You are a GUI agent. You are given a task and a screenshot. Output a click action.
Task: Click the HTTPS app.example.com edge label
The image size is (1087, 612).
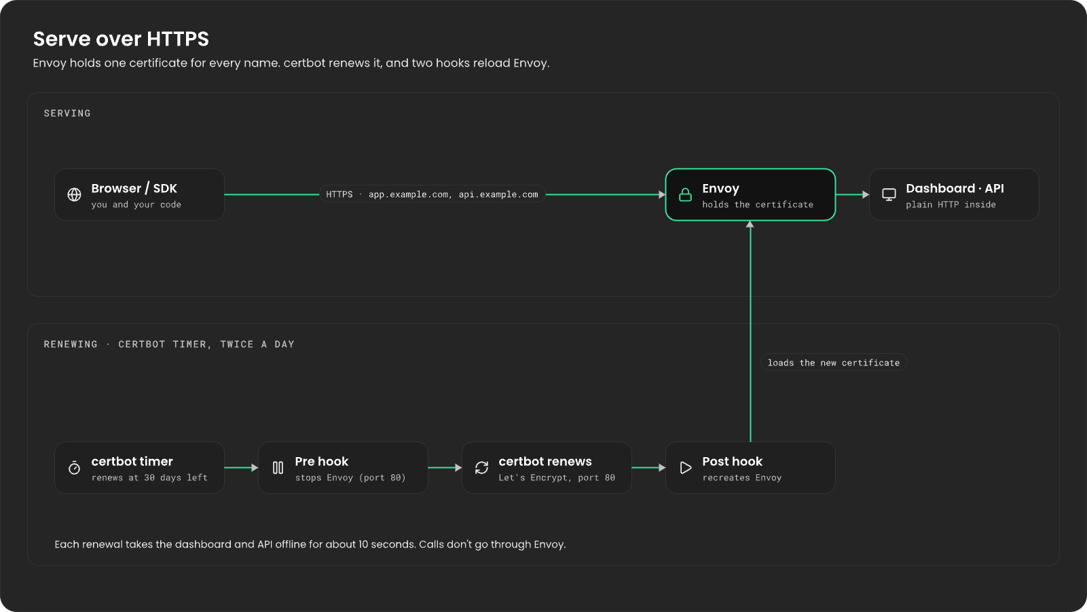pos(432,194)
